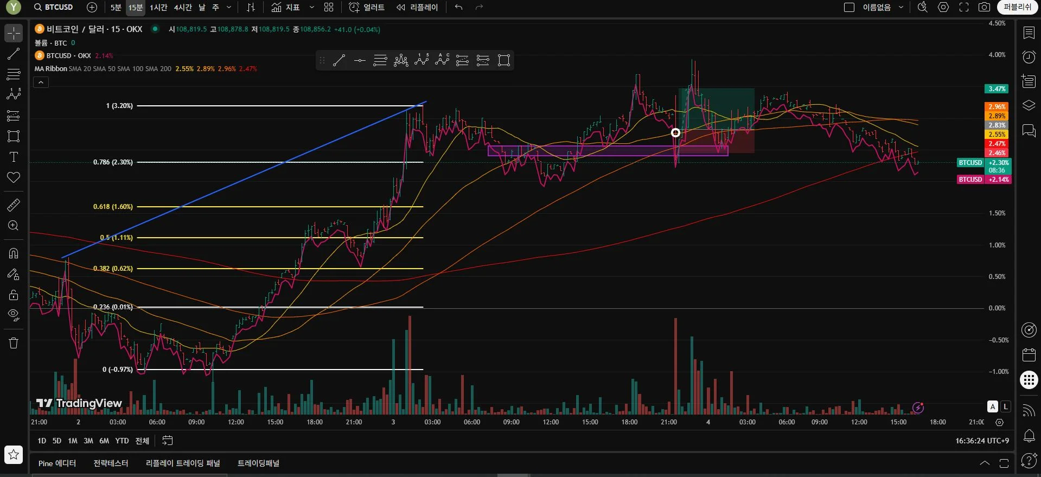The width and height of the screenshot is (1041, 477).
Task: Open the star favorites toolbar button
Action: (14, 455)
